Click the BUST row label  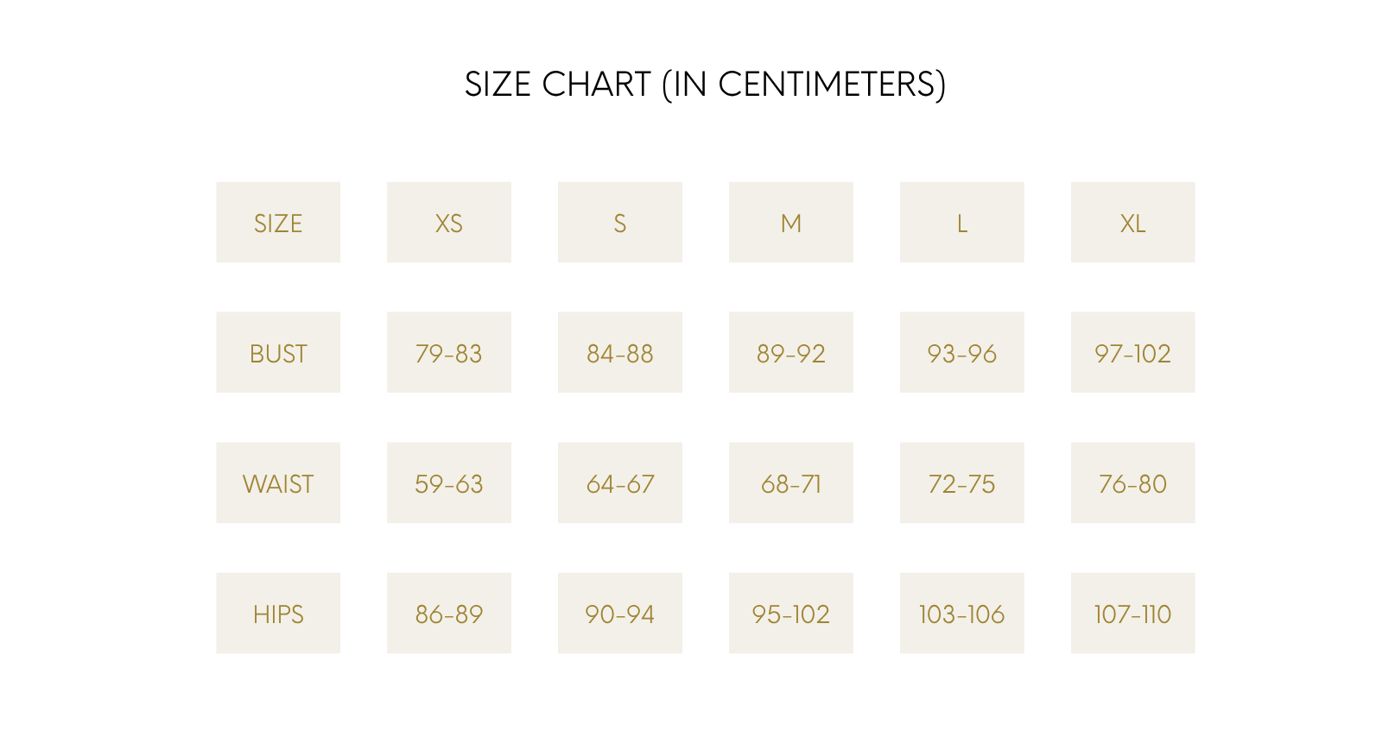point(278,352)
